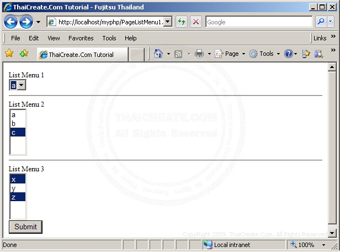This screenshot has width=340, height=252.
Task: Select highlighted option c in List Menu 2
Action: click(x=18, y=132)
